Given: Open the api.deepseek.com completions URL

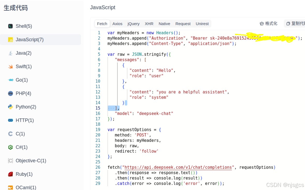Looking at the screenshot, I should [x=178, y=167].
